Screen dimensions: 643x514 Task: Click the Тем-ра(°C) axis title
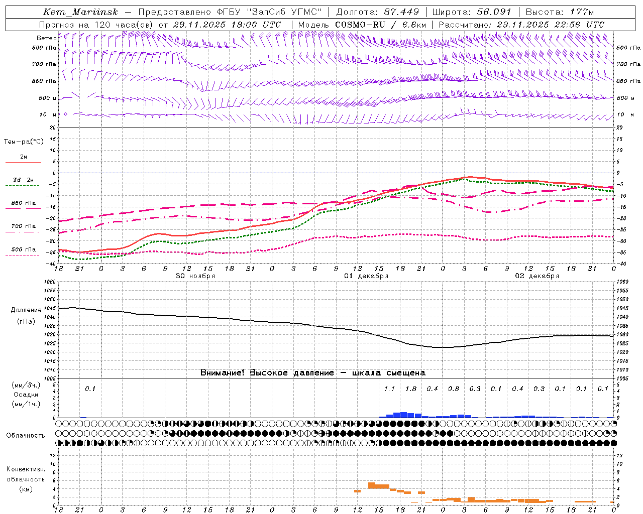24,142
